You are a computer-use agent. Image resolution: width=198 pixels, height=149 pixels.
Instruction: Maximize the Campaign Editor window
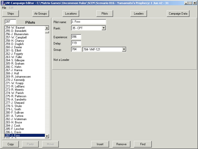pos(190,3)
